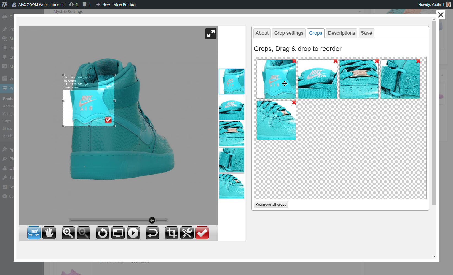Screen dimensions: 453x275
Task: Select ankle strap thumbnail in strip
Action: click(232, 160)
